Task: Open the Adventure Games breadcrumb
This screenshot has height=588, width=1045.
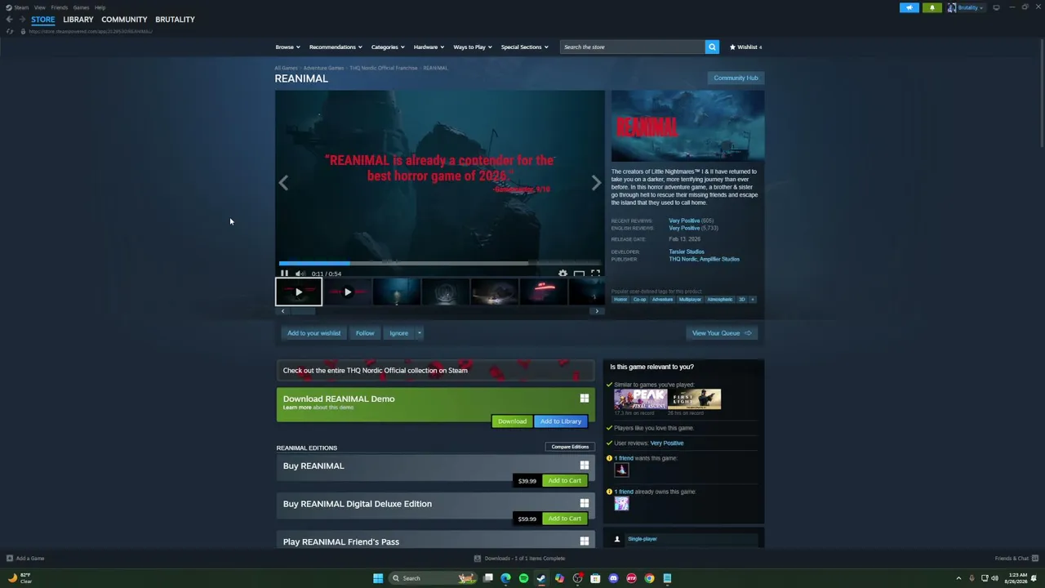Action: pyautogui.click(x=324, y=69)
